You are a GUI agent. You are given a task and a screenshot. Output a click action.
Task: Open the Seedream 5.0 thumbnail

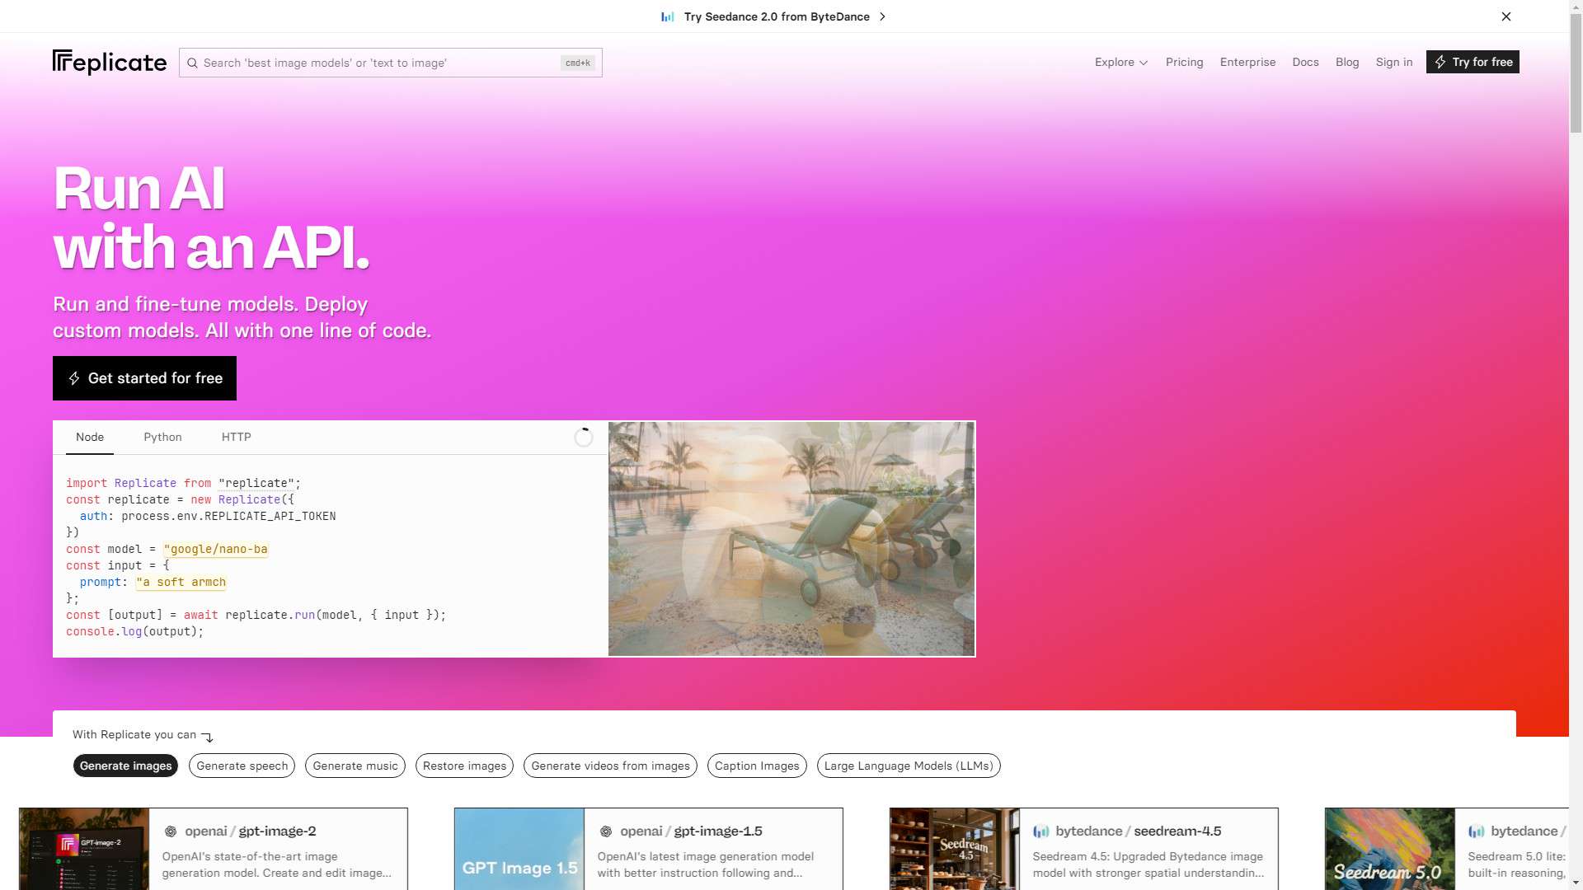(1390, 849)
